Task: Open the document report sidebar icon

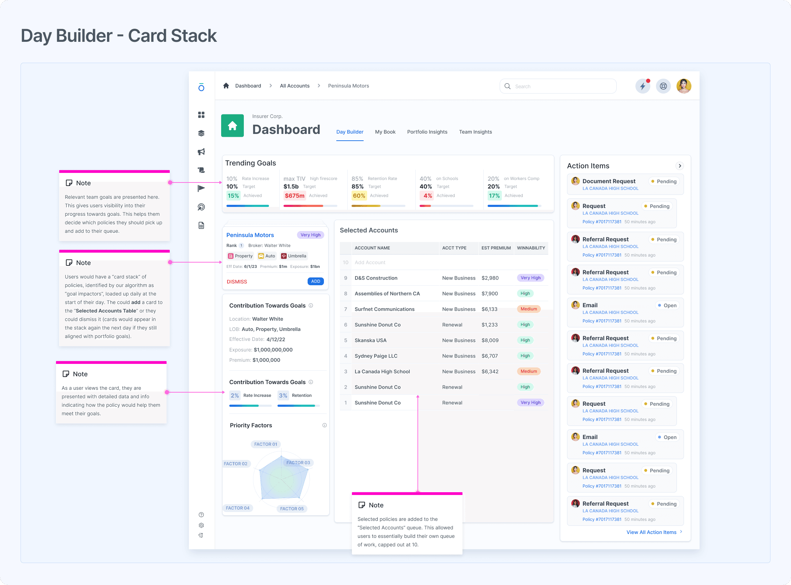Action: (x=201, y=225)
